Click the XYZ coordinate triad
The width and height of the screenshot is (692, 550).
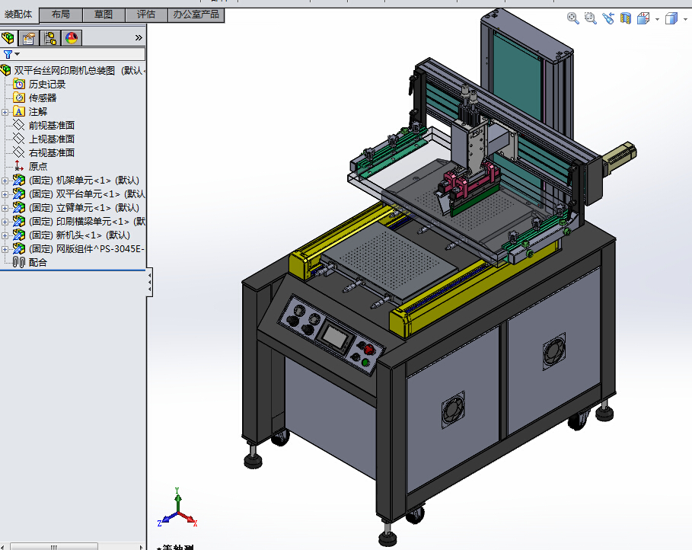pyautogui.click(x=177, y=508)
